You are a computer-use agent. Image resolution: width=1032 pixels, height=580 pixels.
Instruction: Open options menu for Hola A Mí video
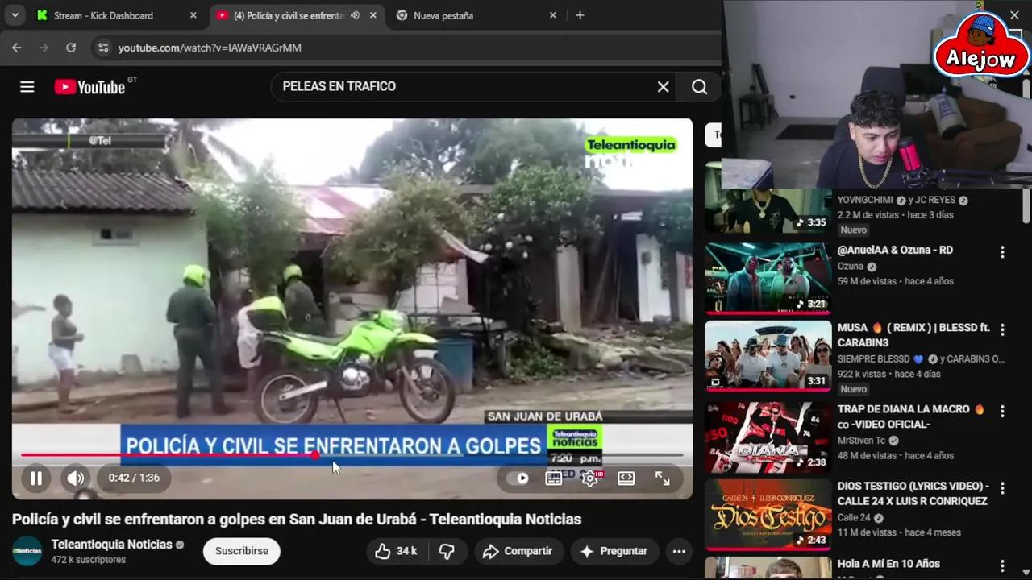click(1002, 566)
